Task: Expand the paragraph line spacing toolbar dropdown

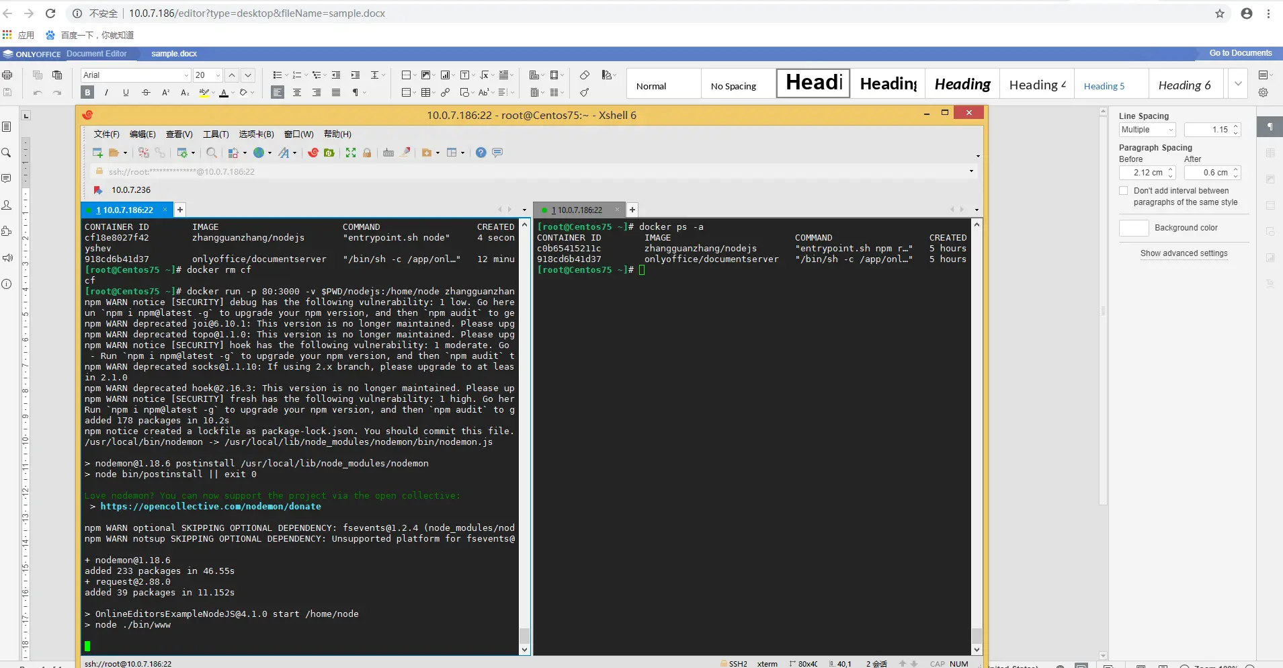Action: pyautogui.click(x=384, y=75)
